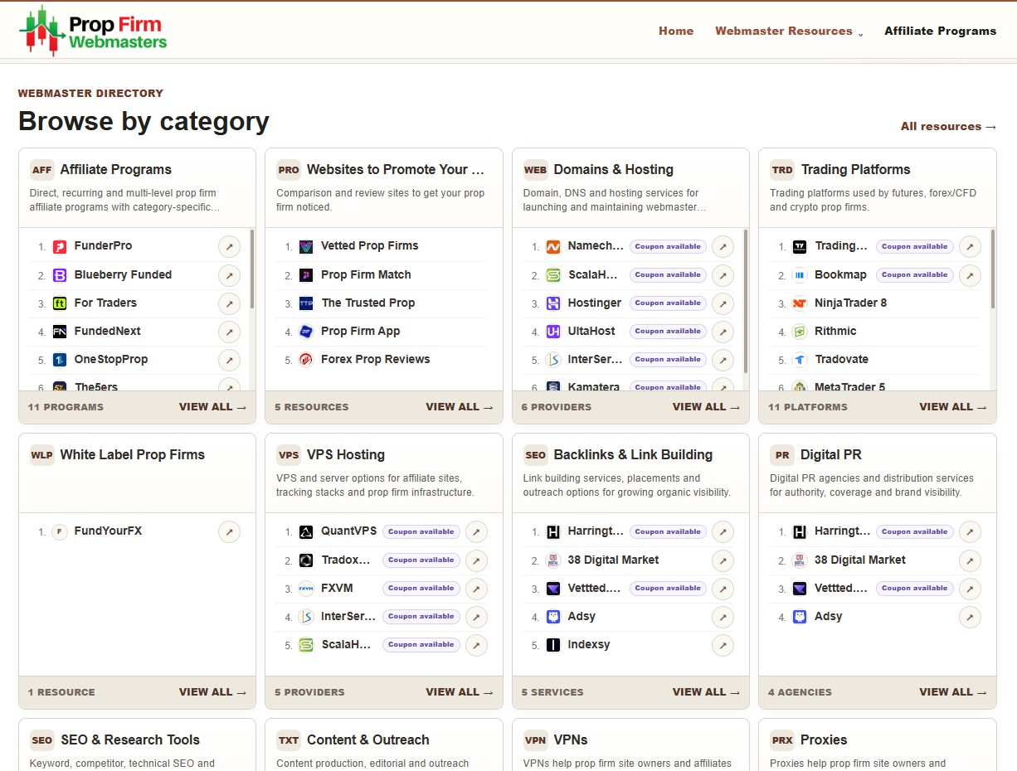This screenshot has height=771, width=1017.
Task: Click the Prop Firm Webmasters logo
Action: tap(93, 31)
